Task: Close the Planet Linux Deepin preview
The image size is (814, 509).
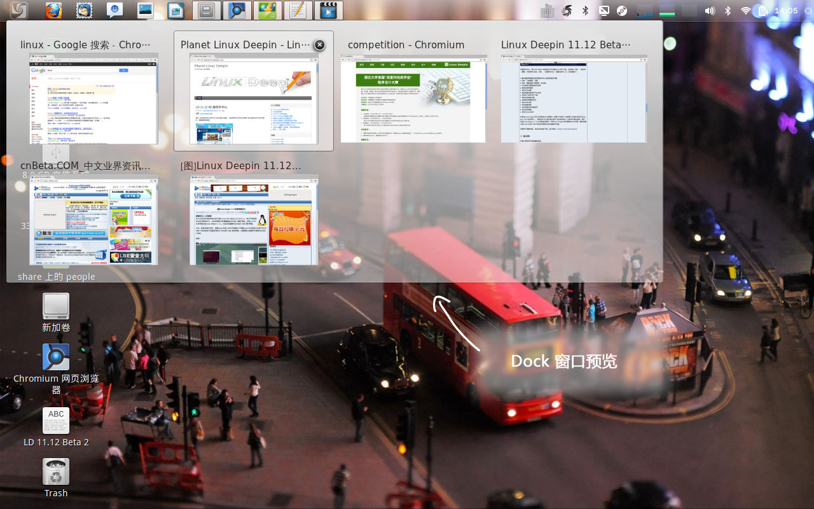Action: point(320,45)
